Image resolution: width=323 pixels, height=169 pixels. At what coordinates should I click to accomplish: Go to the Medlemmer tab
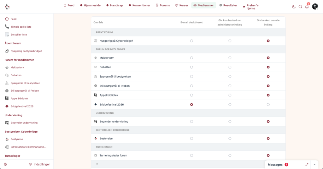(203, 5)
